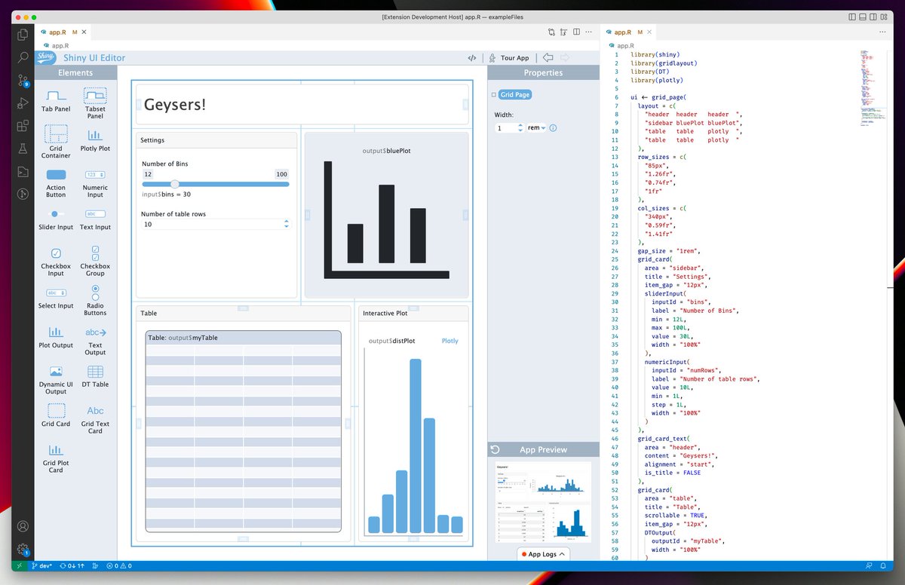
Task: Click the info icon beside rem unit
Action: click(553, 128)
